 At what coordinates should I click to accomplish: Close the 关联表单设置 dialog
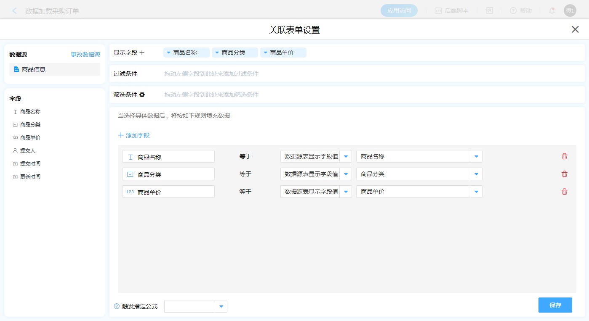[575, 29]
